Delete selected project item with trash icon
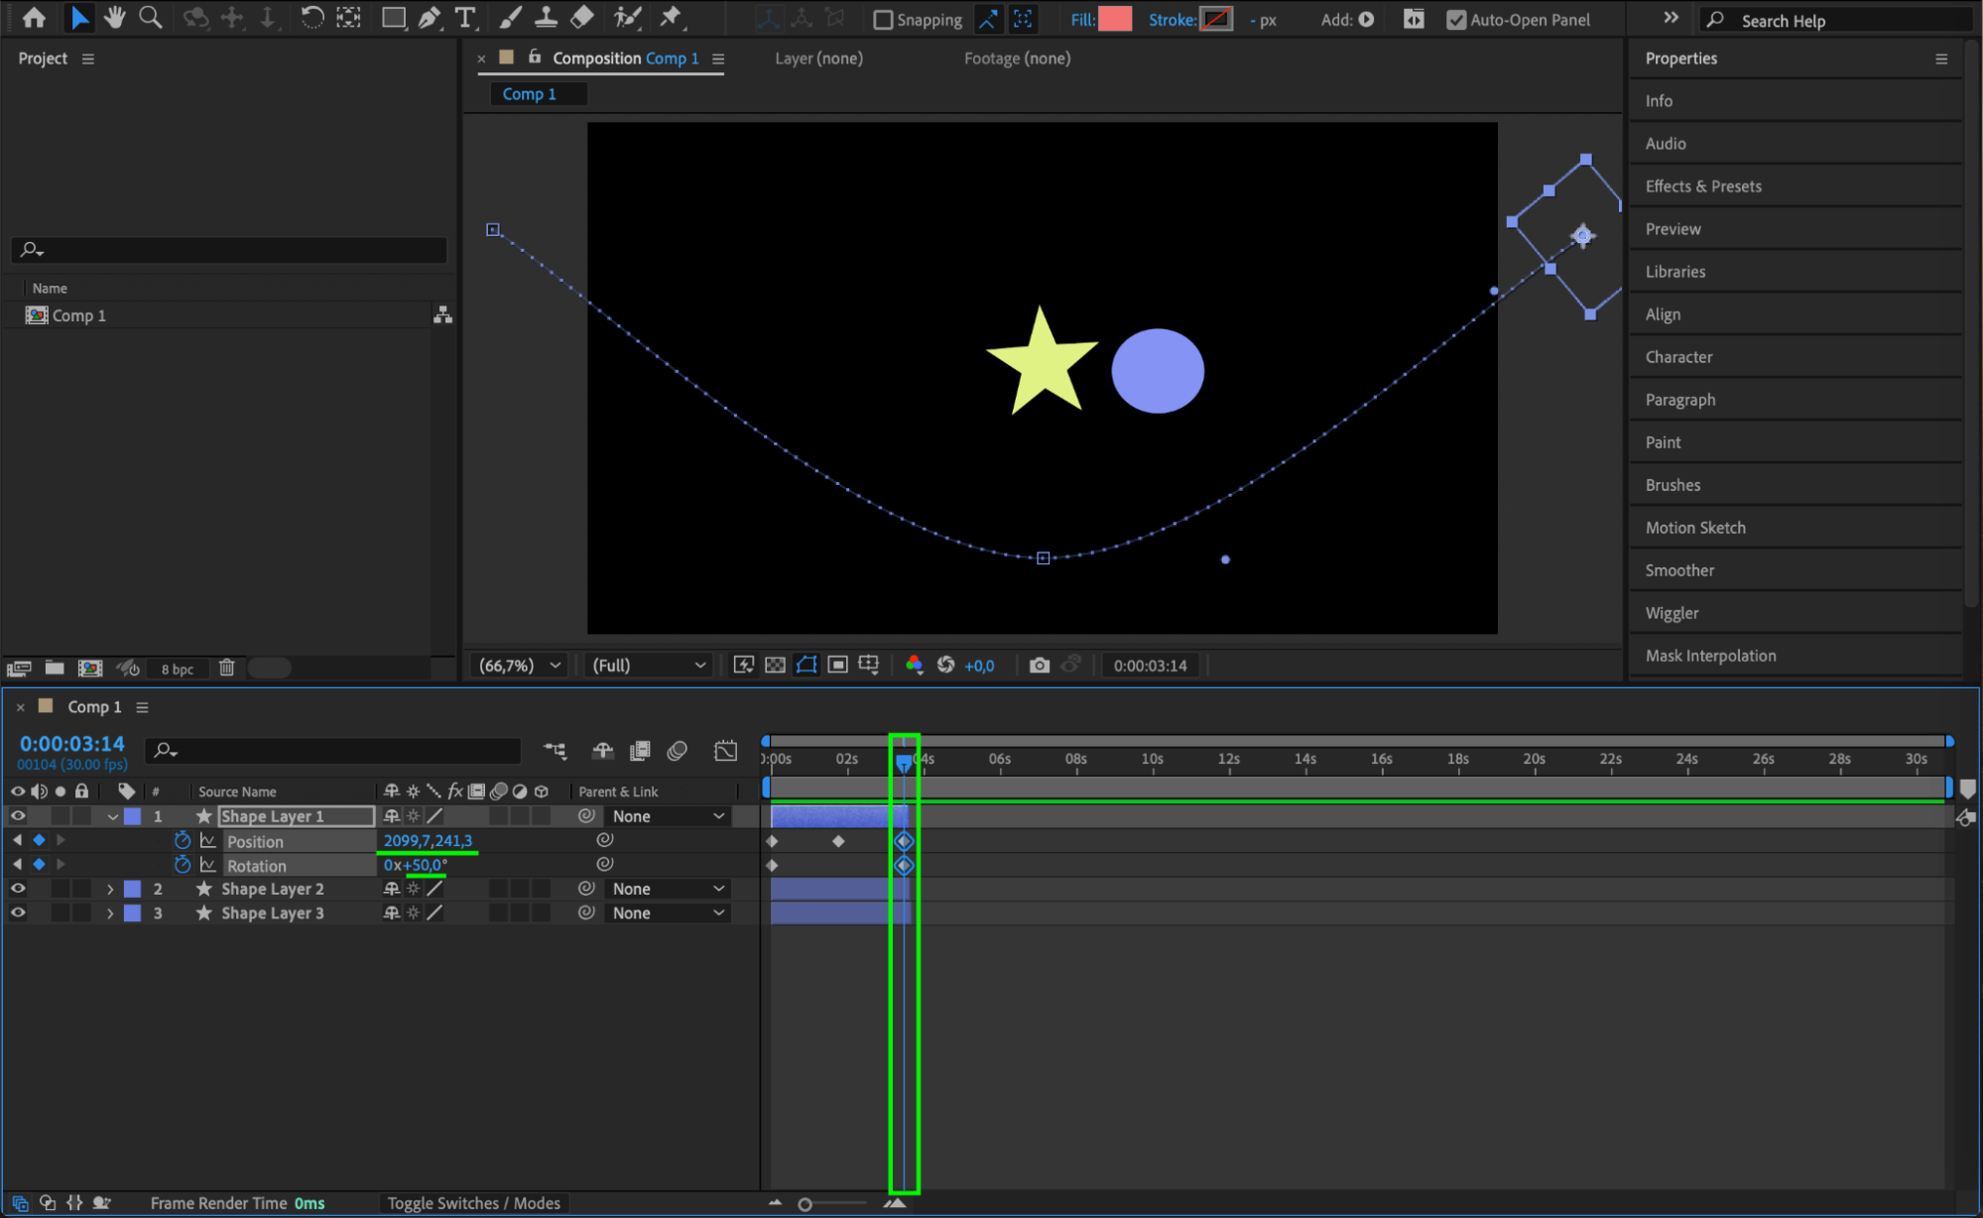This screenshot has height=1218, width=1983. click(x=226, y=668)
